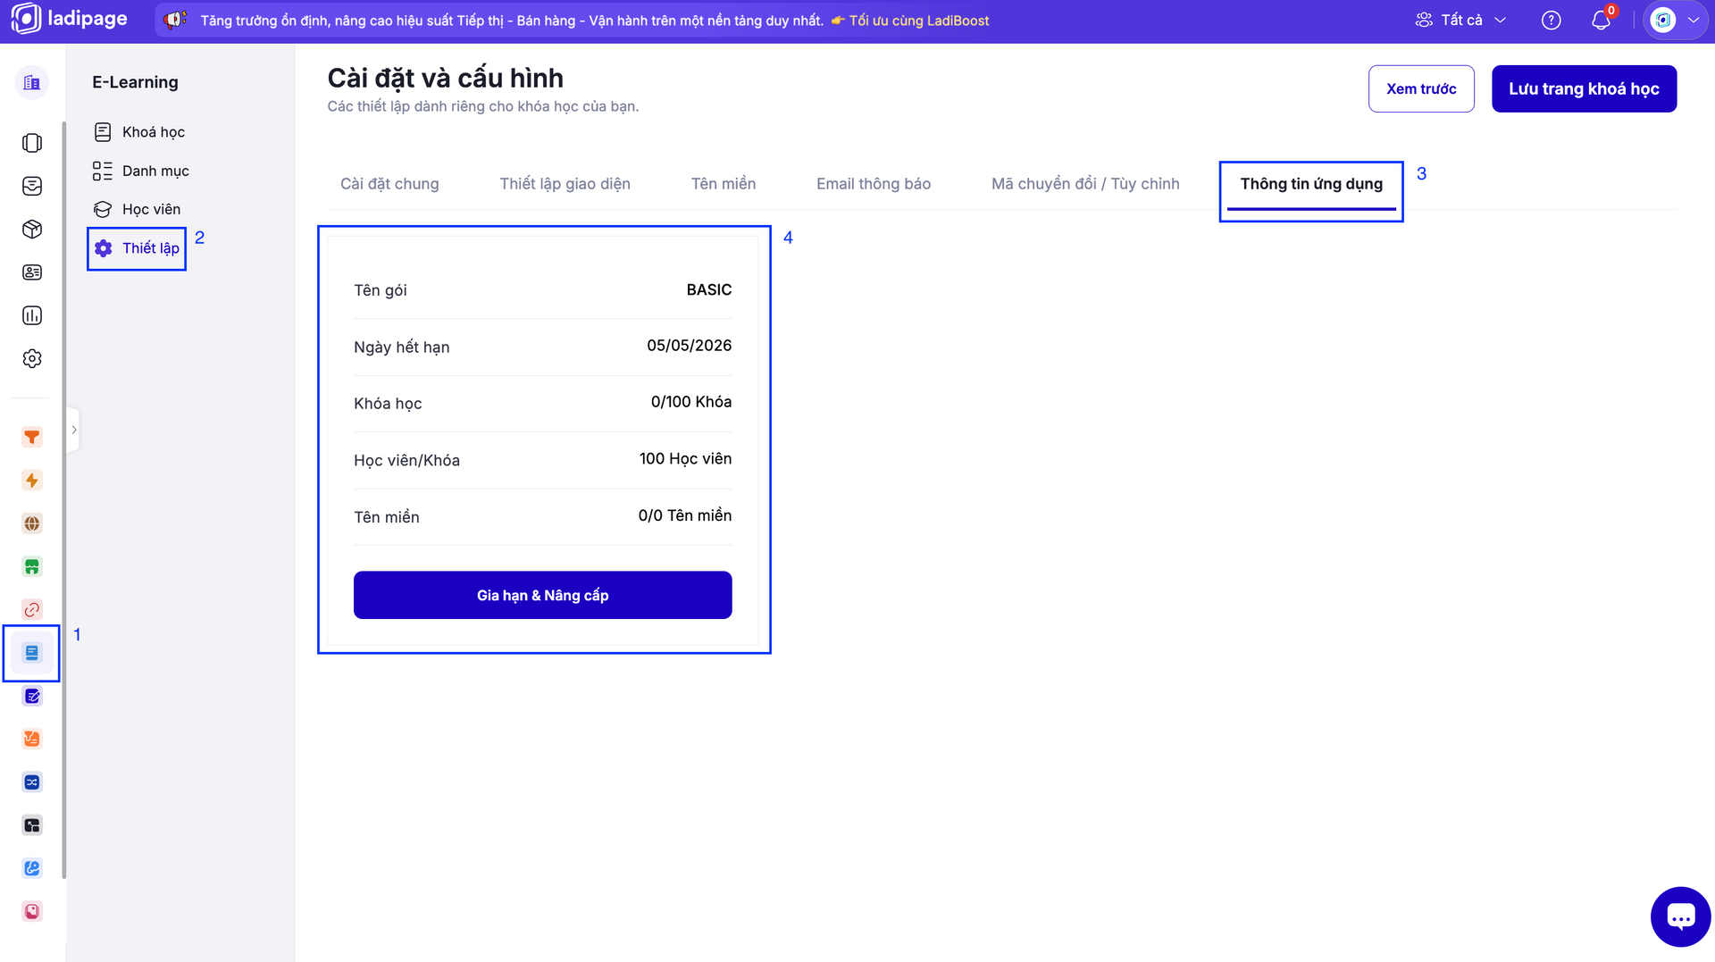Click the help question mark icon
This screenshot has height=962, width=1715.
(1552, 21)
